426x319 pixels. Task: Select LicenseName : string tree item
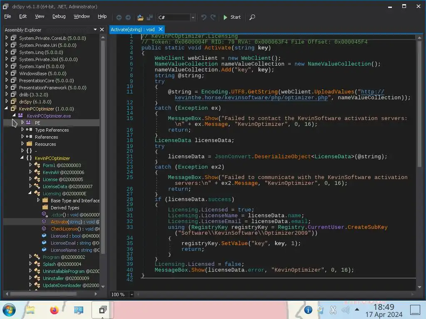[75, 250]
